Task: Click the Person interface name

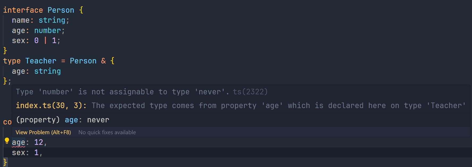Action: [61, 10]
